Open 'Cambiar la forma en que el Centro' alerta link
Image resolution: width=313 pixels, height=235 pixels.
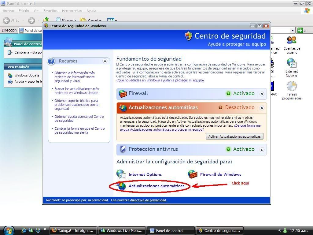click(79, 130)
